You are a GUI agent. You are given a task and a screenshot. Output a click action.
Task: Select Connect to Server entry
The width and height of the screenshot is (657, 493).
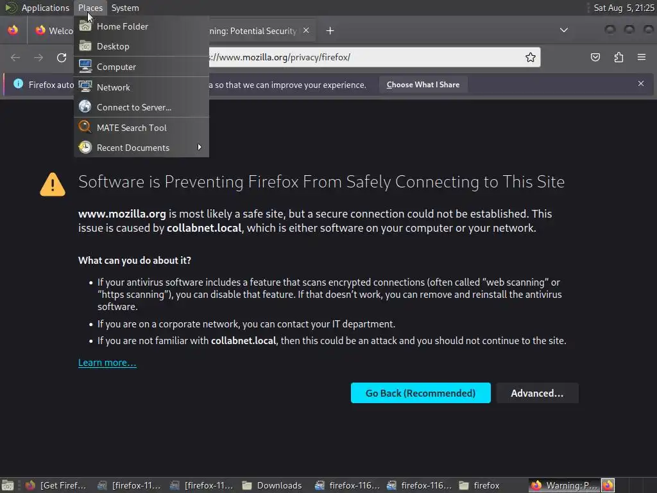pos(141,107)
